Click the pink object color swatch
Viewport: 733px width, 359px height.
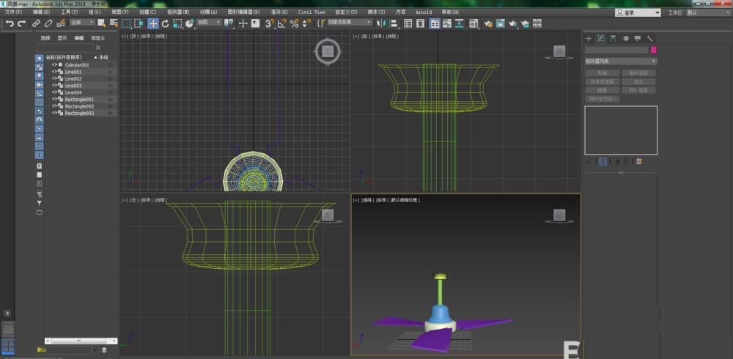click(x=654, y=50)
